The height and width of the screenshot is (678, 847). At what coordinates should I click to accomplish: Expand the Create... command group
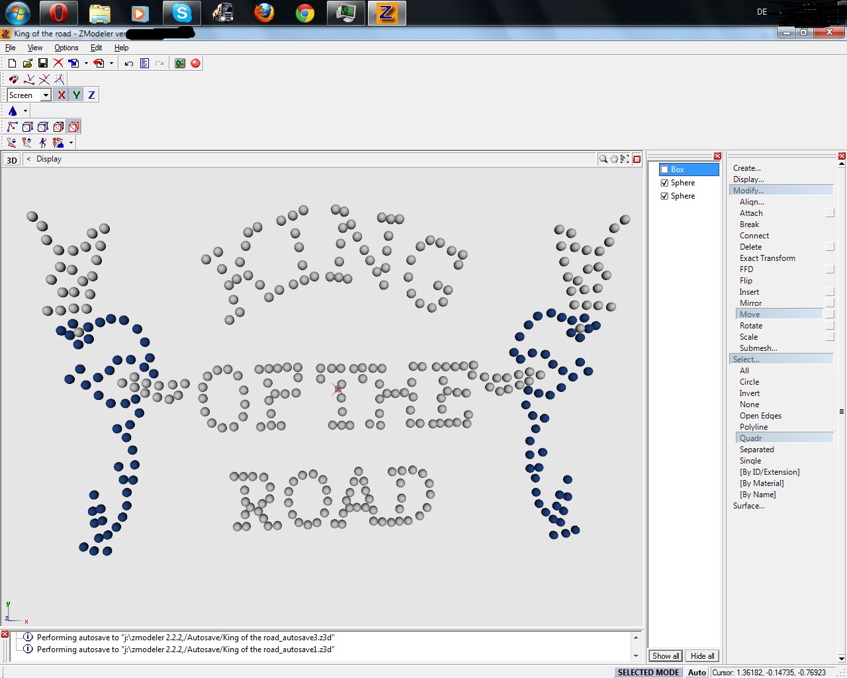pos(746,168)
